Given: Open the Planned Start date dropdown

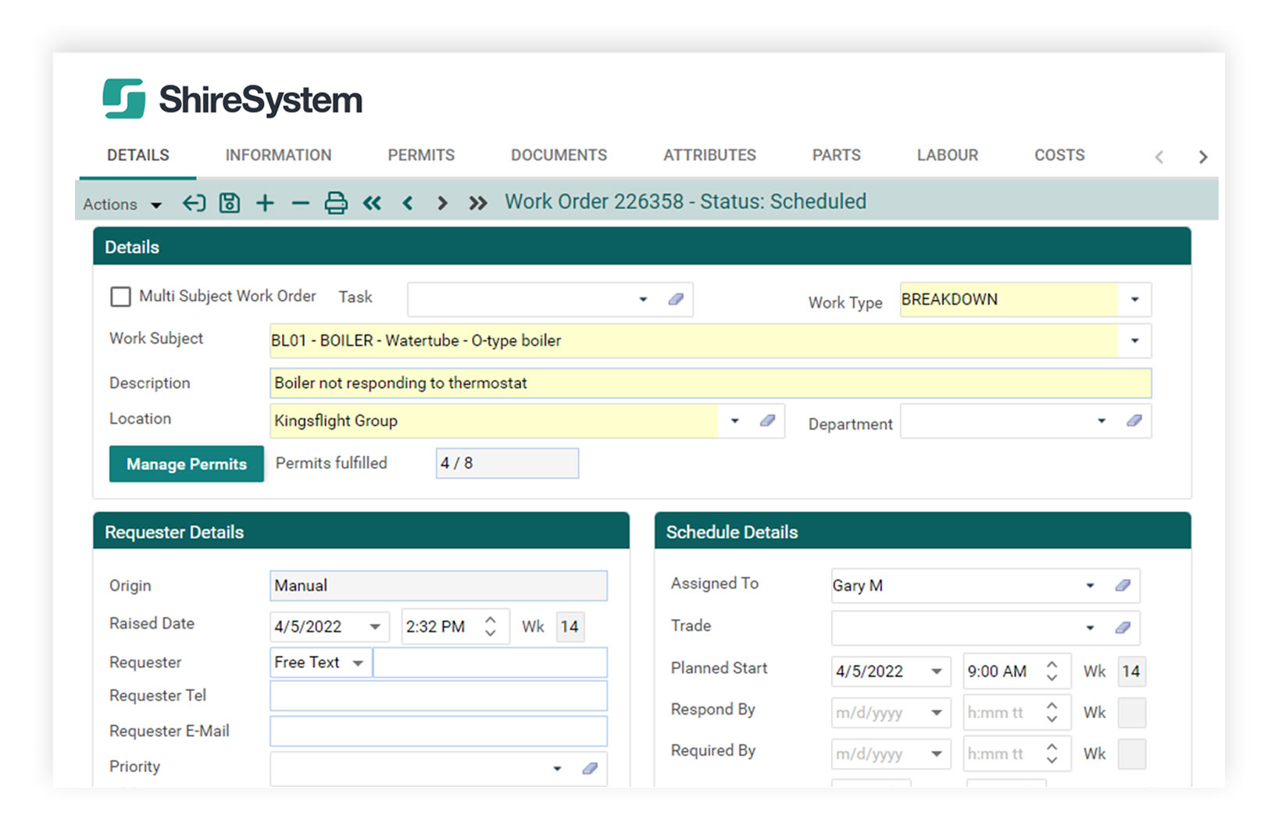Looking at the screenshot, I should (937, 671).
